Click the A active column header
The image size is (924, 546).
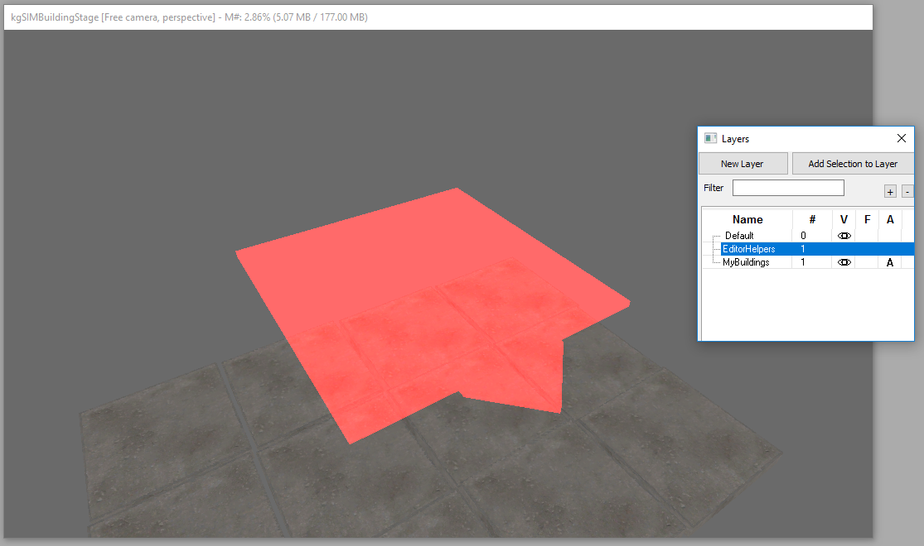pyautogui.click(x=890, y=219)
